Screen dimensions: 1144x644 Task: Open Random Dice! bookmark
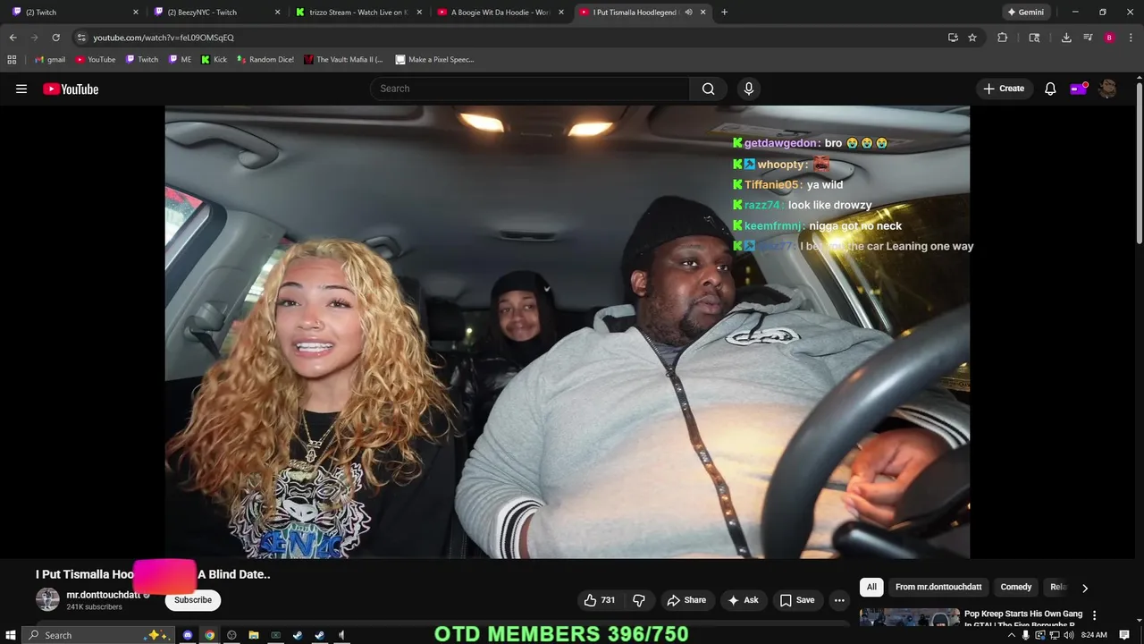point(265,60)
